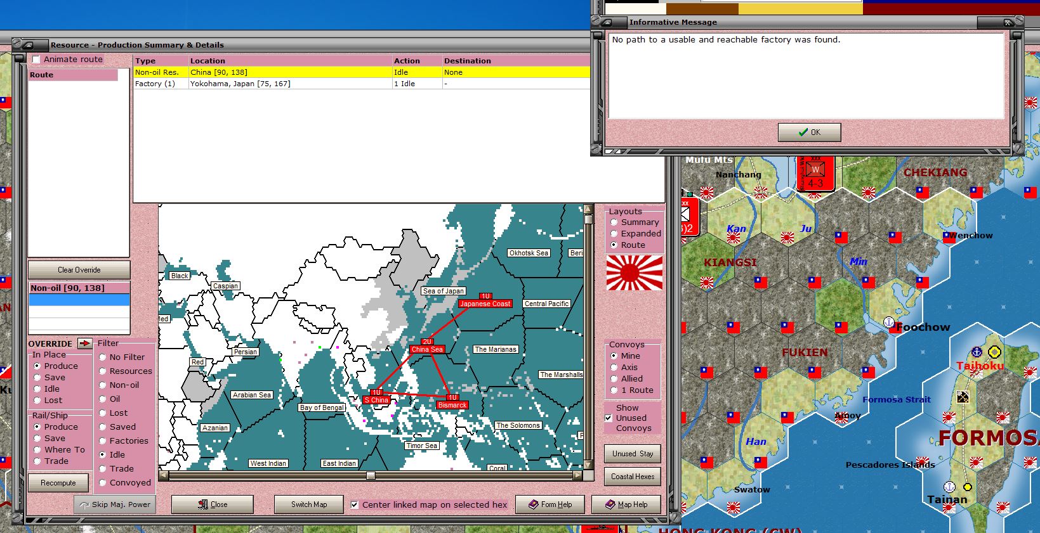Click the Destination column header
This screenshot has width=1040, height=533.
516,61
